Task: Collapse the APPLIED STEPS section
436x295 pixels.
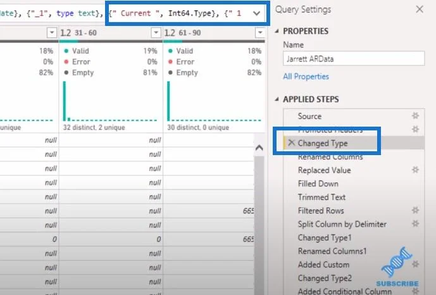Action: [277, 99]
